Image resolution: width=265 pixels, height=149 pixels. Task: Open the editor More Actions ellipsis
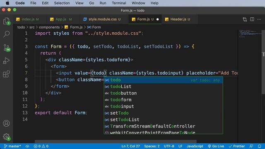click(x=259, y=19)
